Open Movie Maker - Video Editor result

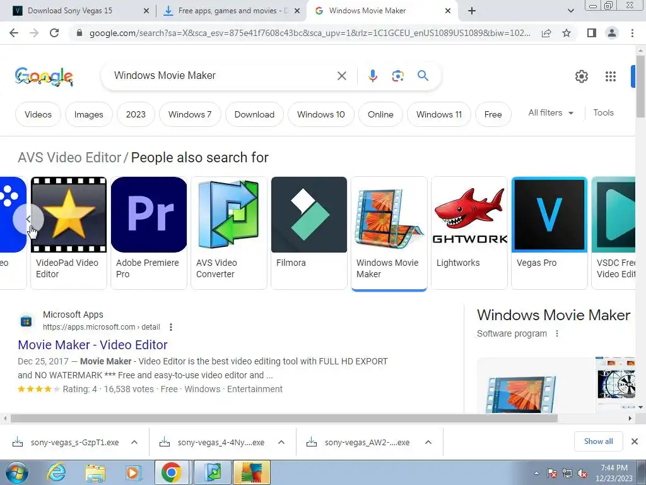click(x=93, y=345)
